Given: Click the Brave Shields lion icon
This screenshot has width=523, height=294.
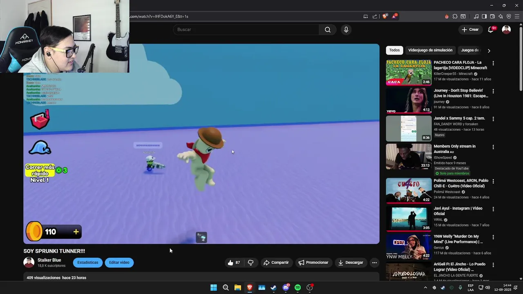Looking at the screenshot, I should coord(384,16).
